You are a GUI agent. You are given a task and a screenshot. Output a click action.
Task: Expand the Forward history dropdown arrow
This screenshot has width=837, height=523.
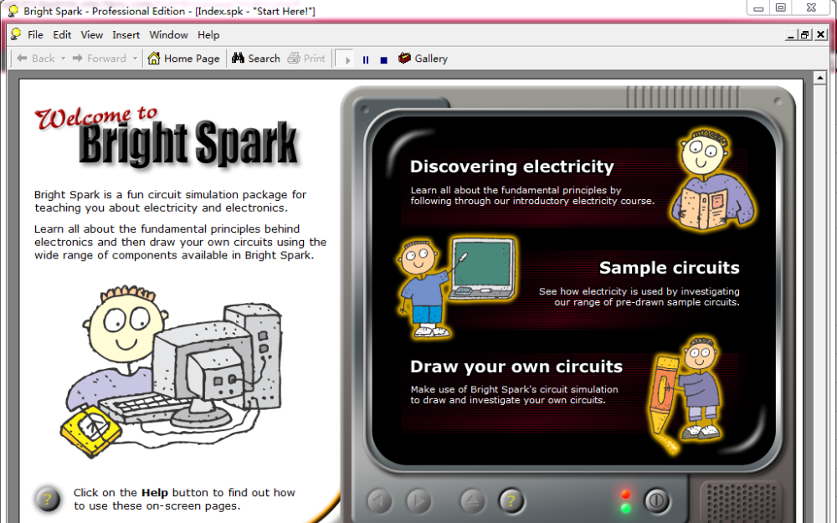pos(135,59)
